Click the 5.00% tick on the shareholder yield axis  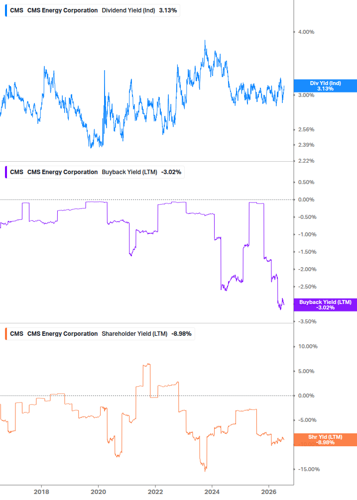tap(306, 371)
